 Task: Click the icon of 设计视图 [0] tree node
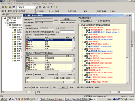10,25
